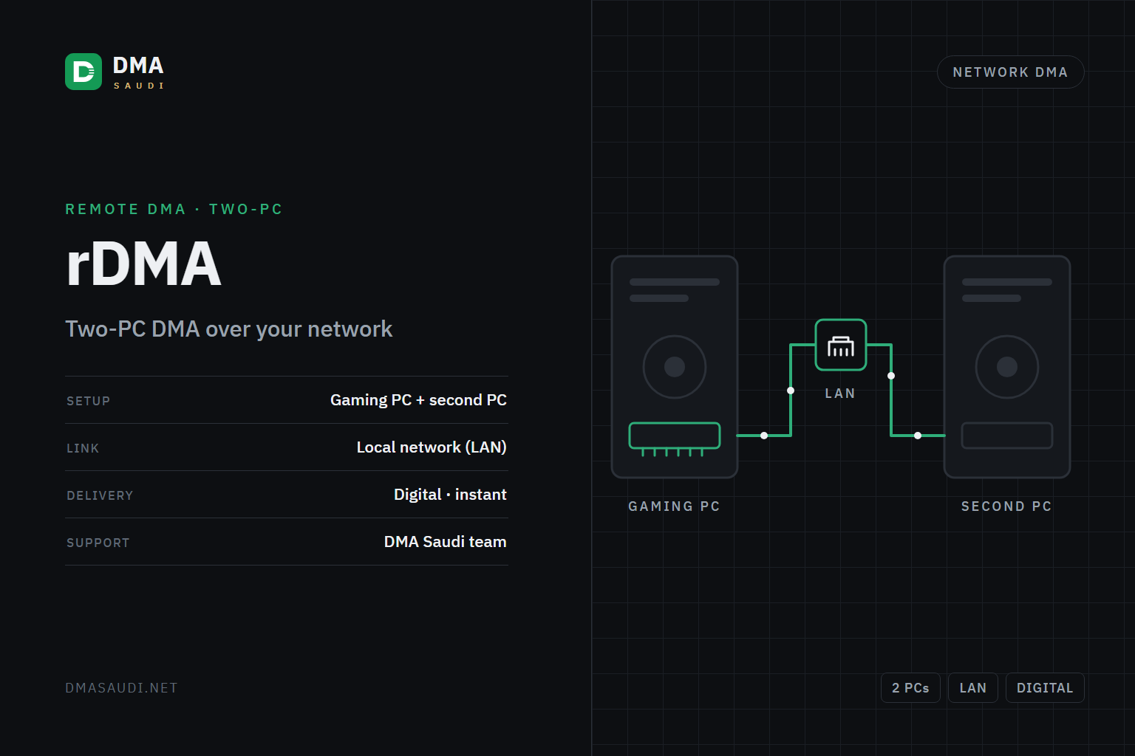
Task: Click the LAN ethernet port icon
Action: click(x=841, y=345)
